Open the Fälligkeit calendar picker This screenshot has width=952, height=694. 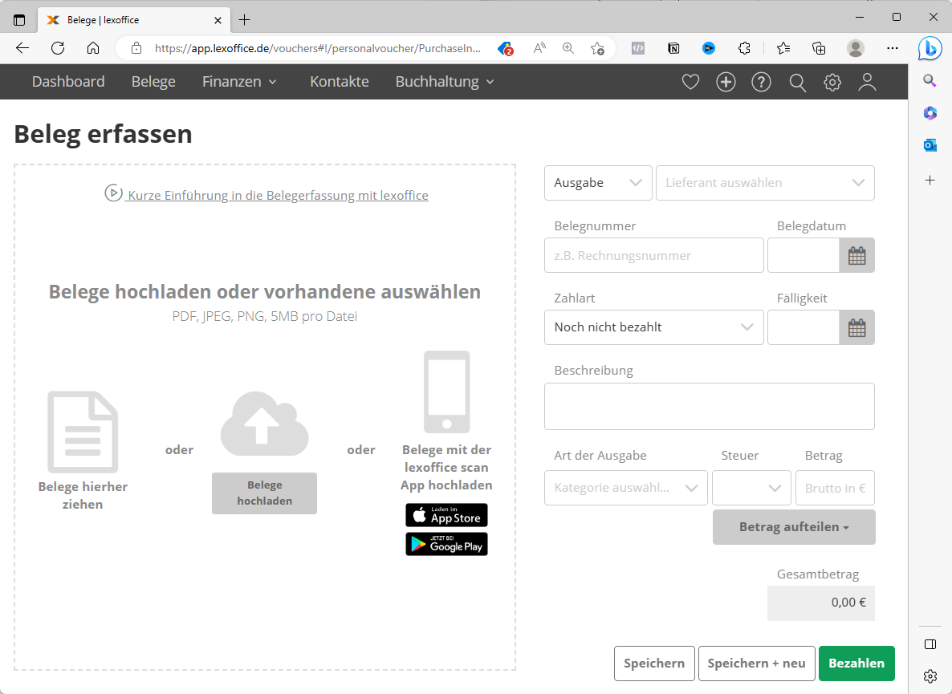[x=856, y=327]
